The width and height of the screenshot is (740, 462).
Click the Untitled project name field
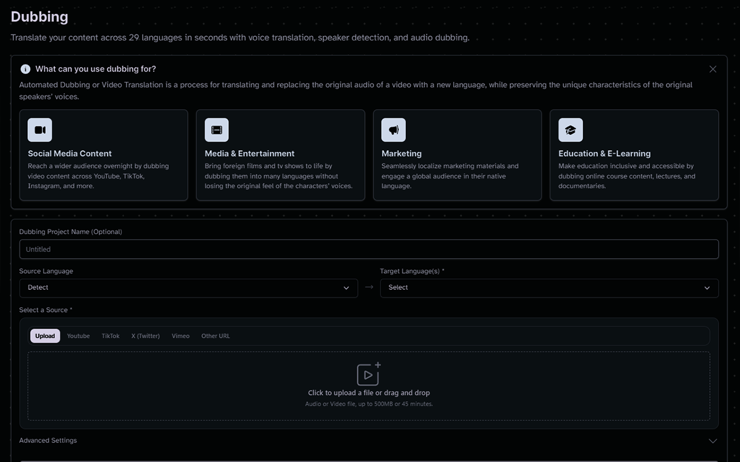click(369, 249)
